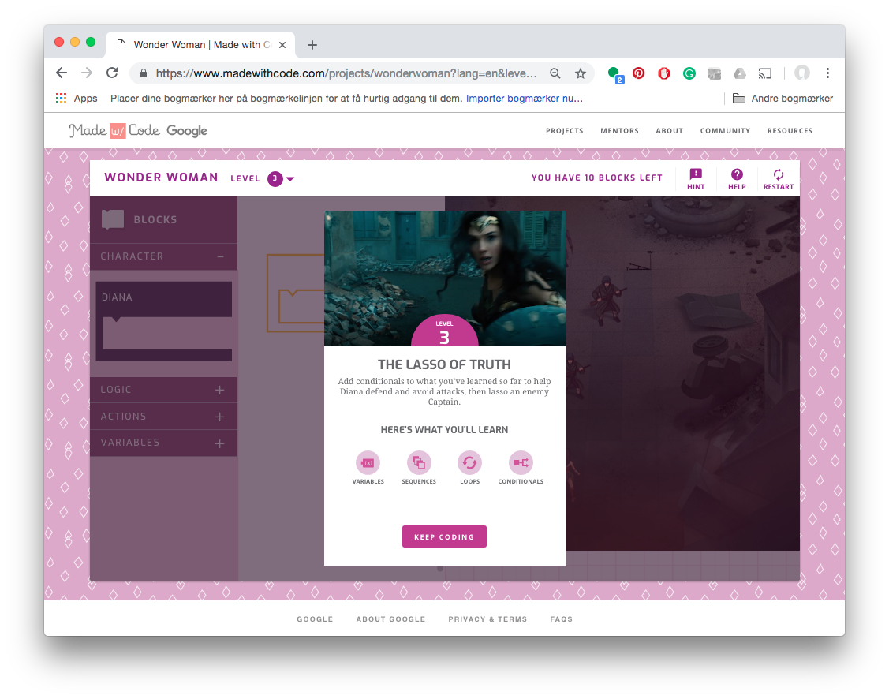
Task: Select the Wonder Woman browser tab
Action: 200,45
